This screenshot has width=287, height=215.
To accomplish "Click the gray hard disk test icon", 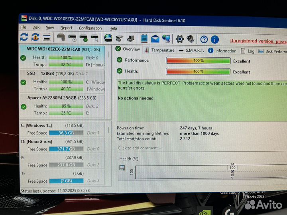I will [61, 37].
